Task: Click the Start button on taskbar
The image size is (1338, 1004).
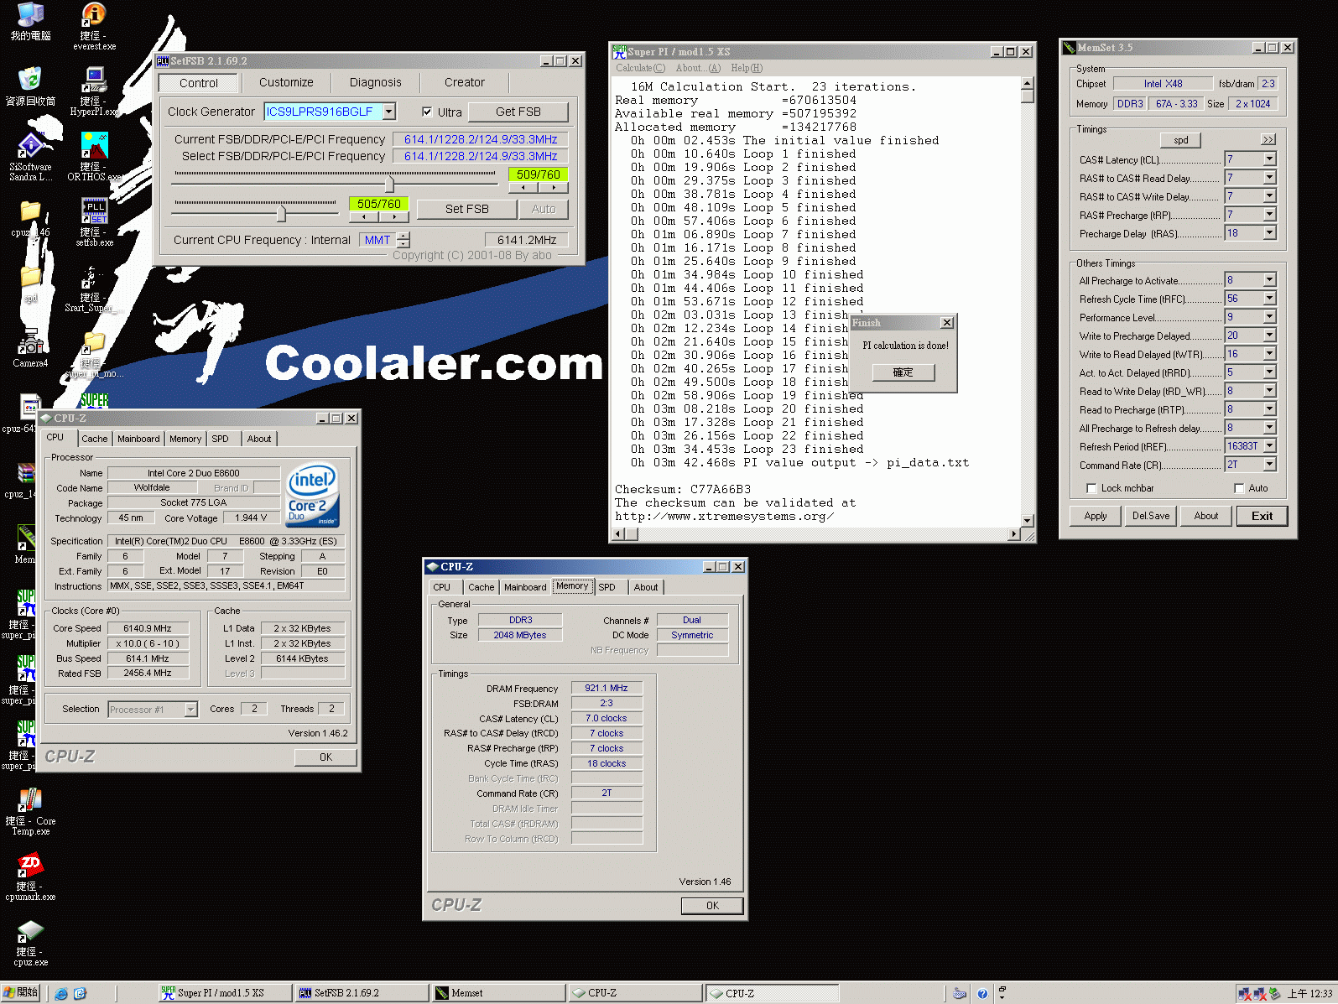Action: 21,992
